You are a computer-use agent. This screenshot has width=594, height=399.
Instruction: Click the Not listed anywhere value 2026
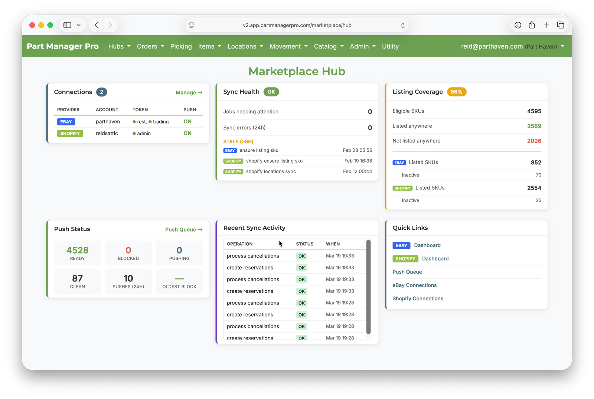[x=534, y=141]
